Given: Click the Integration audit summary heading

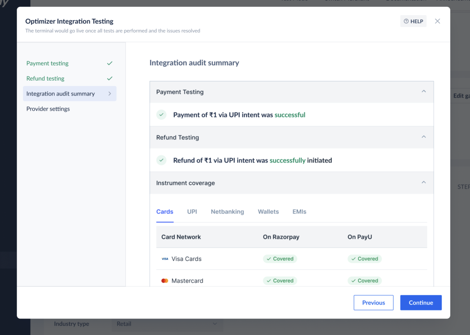Looking at the screenshot, I should tap(194, 63).
